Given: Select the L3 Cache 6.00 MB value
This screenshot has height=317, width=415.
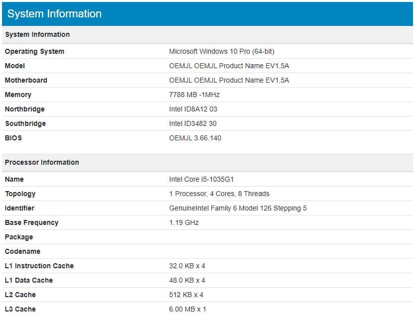Looking at the screenshot, I should coord(187,309).
